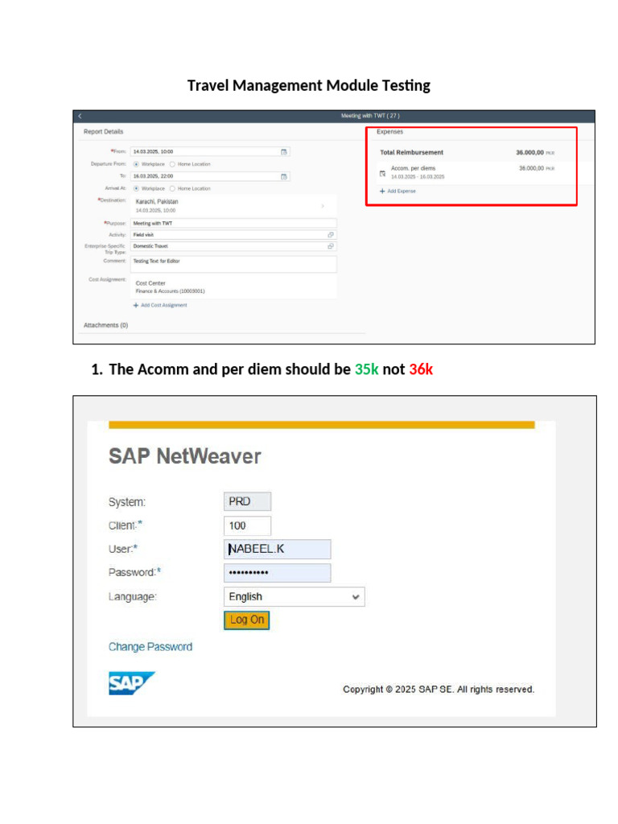The height and width of the screenshot is (824, 618).
Task: Click the Comment box Testing Text for Editor
Action: pos(233,264)
